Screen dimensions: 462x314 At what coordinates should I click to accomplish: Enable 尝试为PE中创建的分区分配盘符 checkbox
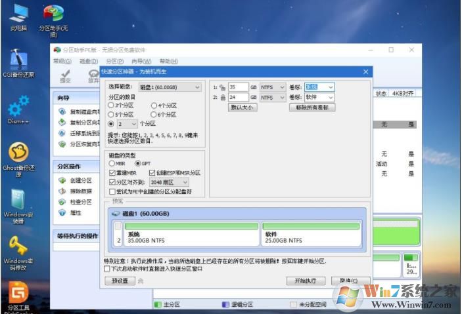112,191
